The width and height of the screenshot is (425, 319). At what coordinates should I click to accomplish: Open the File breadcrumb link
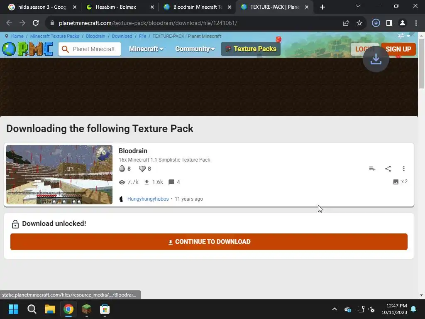click(143, 36)
